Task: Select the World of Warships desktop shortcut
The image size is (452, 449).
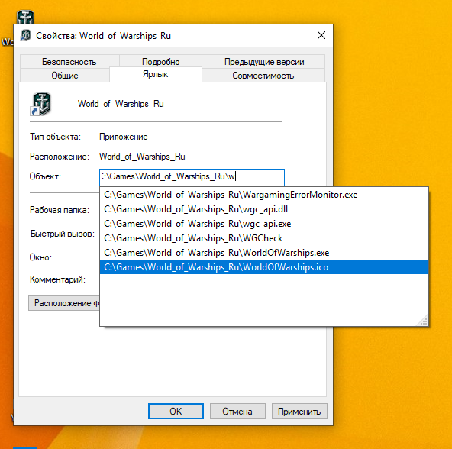Action: pos(25,18)
